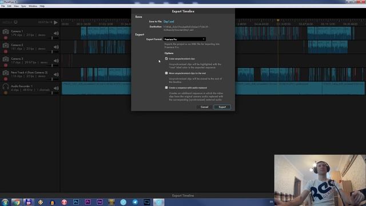The height and width of the screenshot is (206, 366).
Task: Toggle the New Track 4 red status dot
Action: (6, 79)
